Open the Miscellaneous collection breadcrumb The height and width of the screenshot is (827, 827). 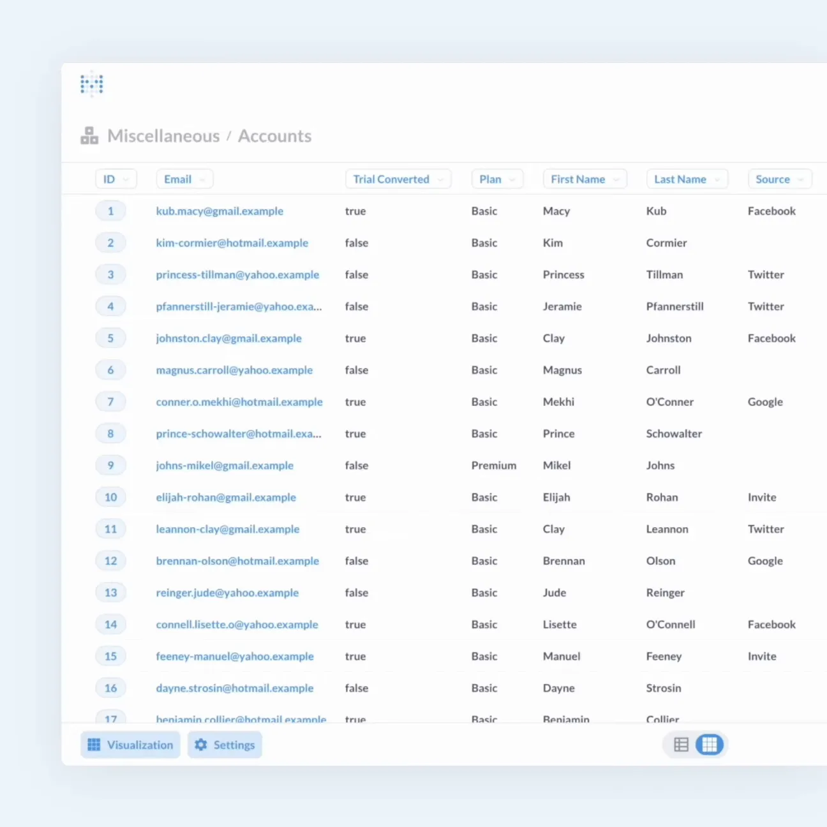[163, 136]
